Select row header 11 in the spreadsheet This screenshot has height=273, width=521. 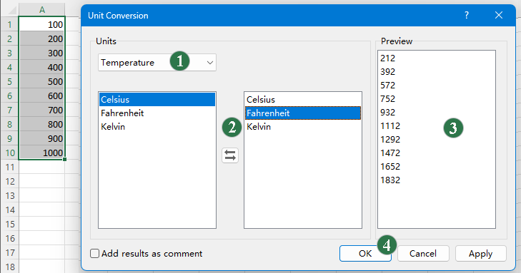coord(9,167)
